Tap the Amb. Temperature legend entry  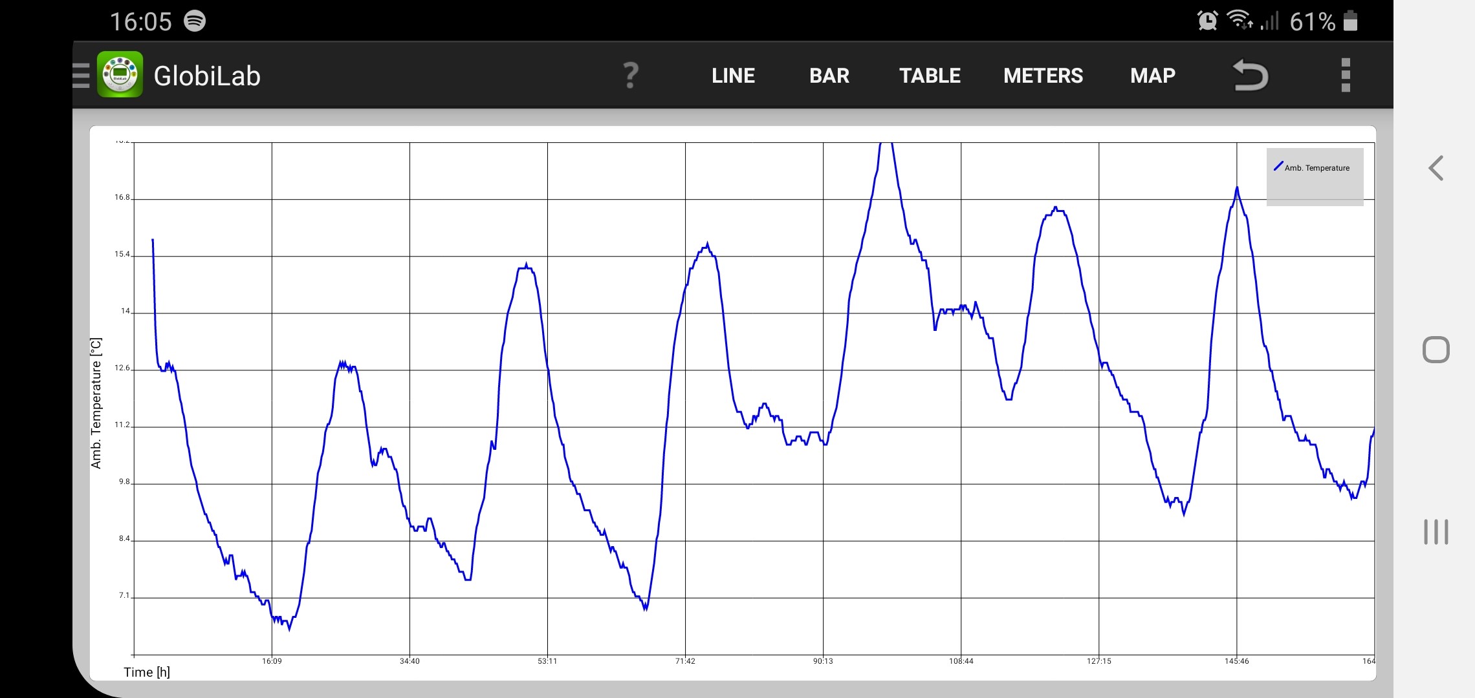1317,168
